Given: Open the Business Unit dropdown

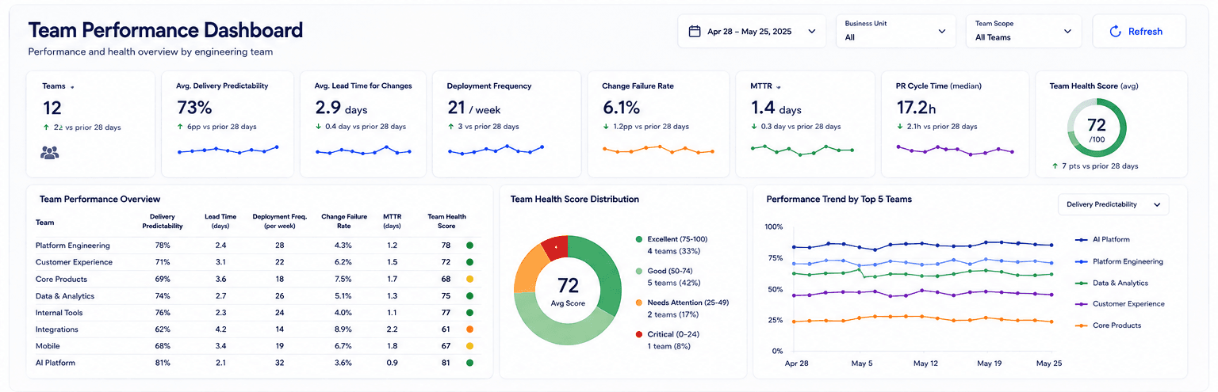Looking at the screenshot, I should [x=895, y=32].
